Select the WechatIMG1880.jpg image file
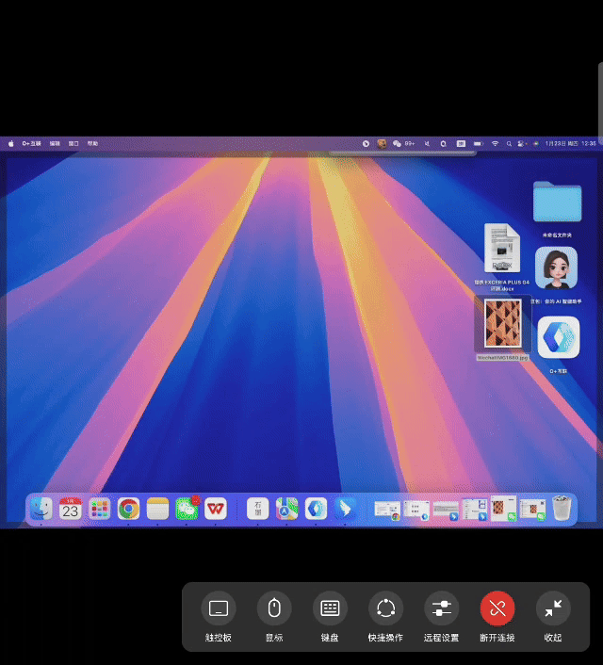 click(503, 323)
